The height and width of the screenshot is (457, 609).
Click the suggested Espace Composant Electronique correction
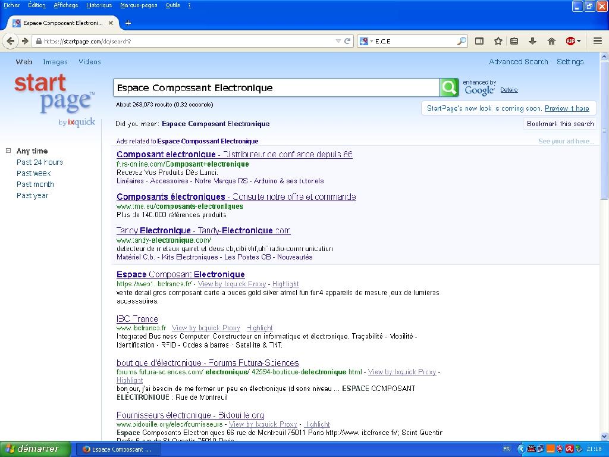coord(215,124)
